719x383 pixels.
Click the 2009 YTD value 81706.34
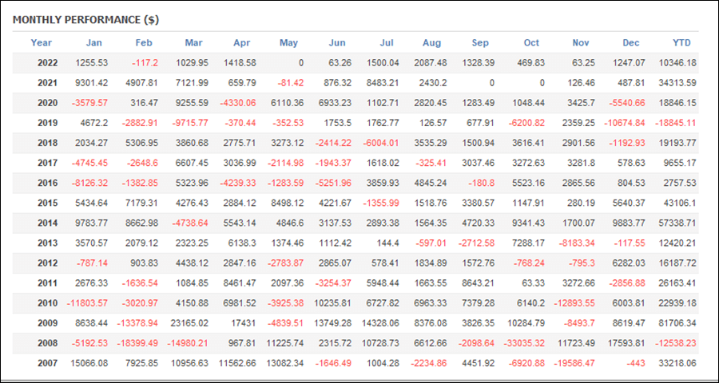677,323
